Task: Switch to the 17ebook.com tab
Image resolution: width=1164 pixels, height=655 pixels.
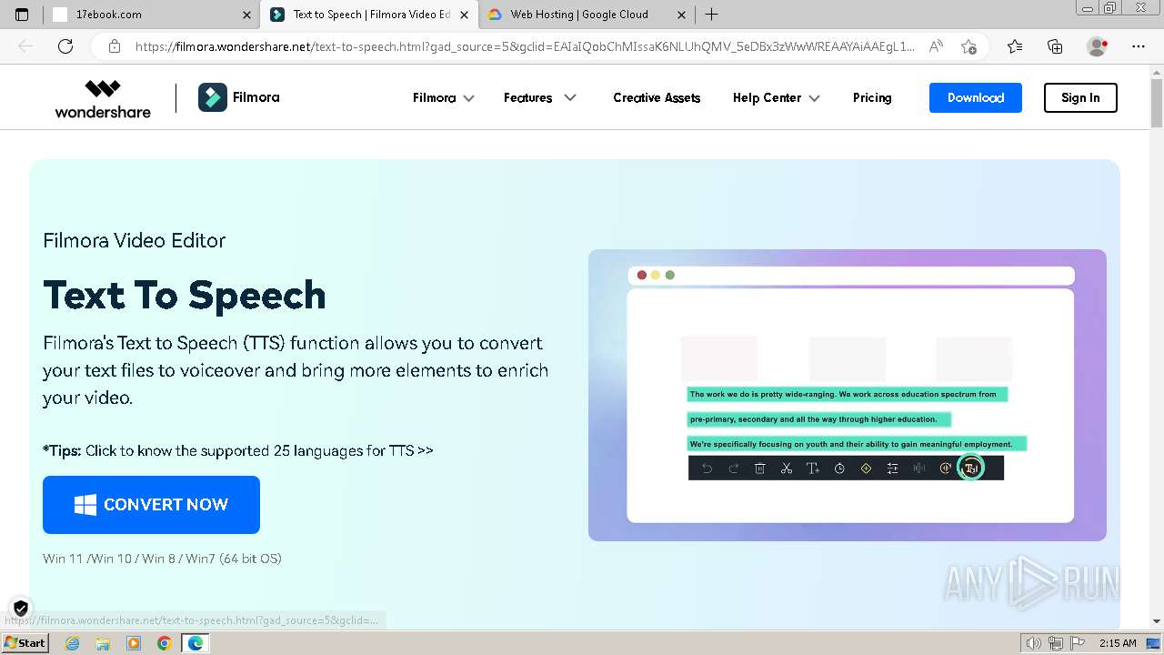Action: click(x=150, y=15)
